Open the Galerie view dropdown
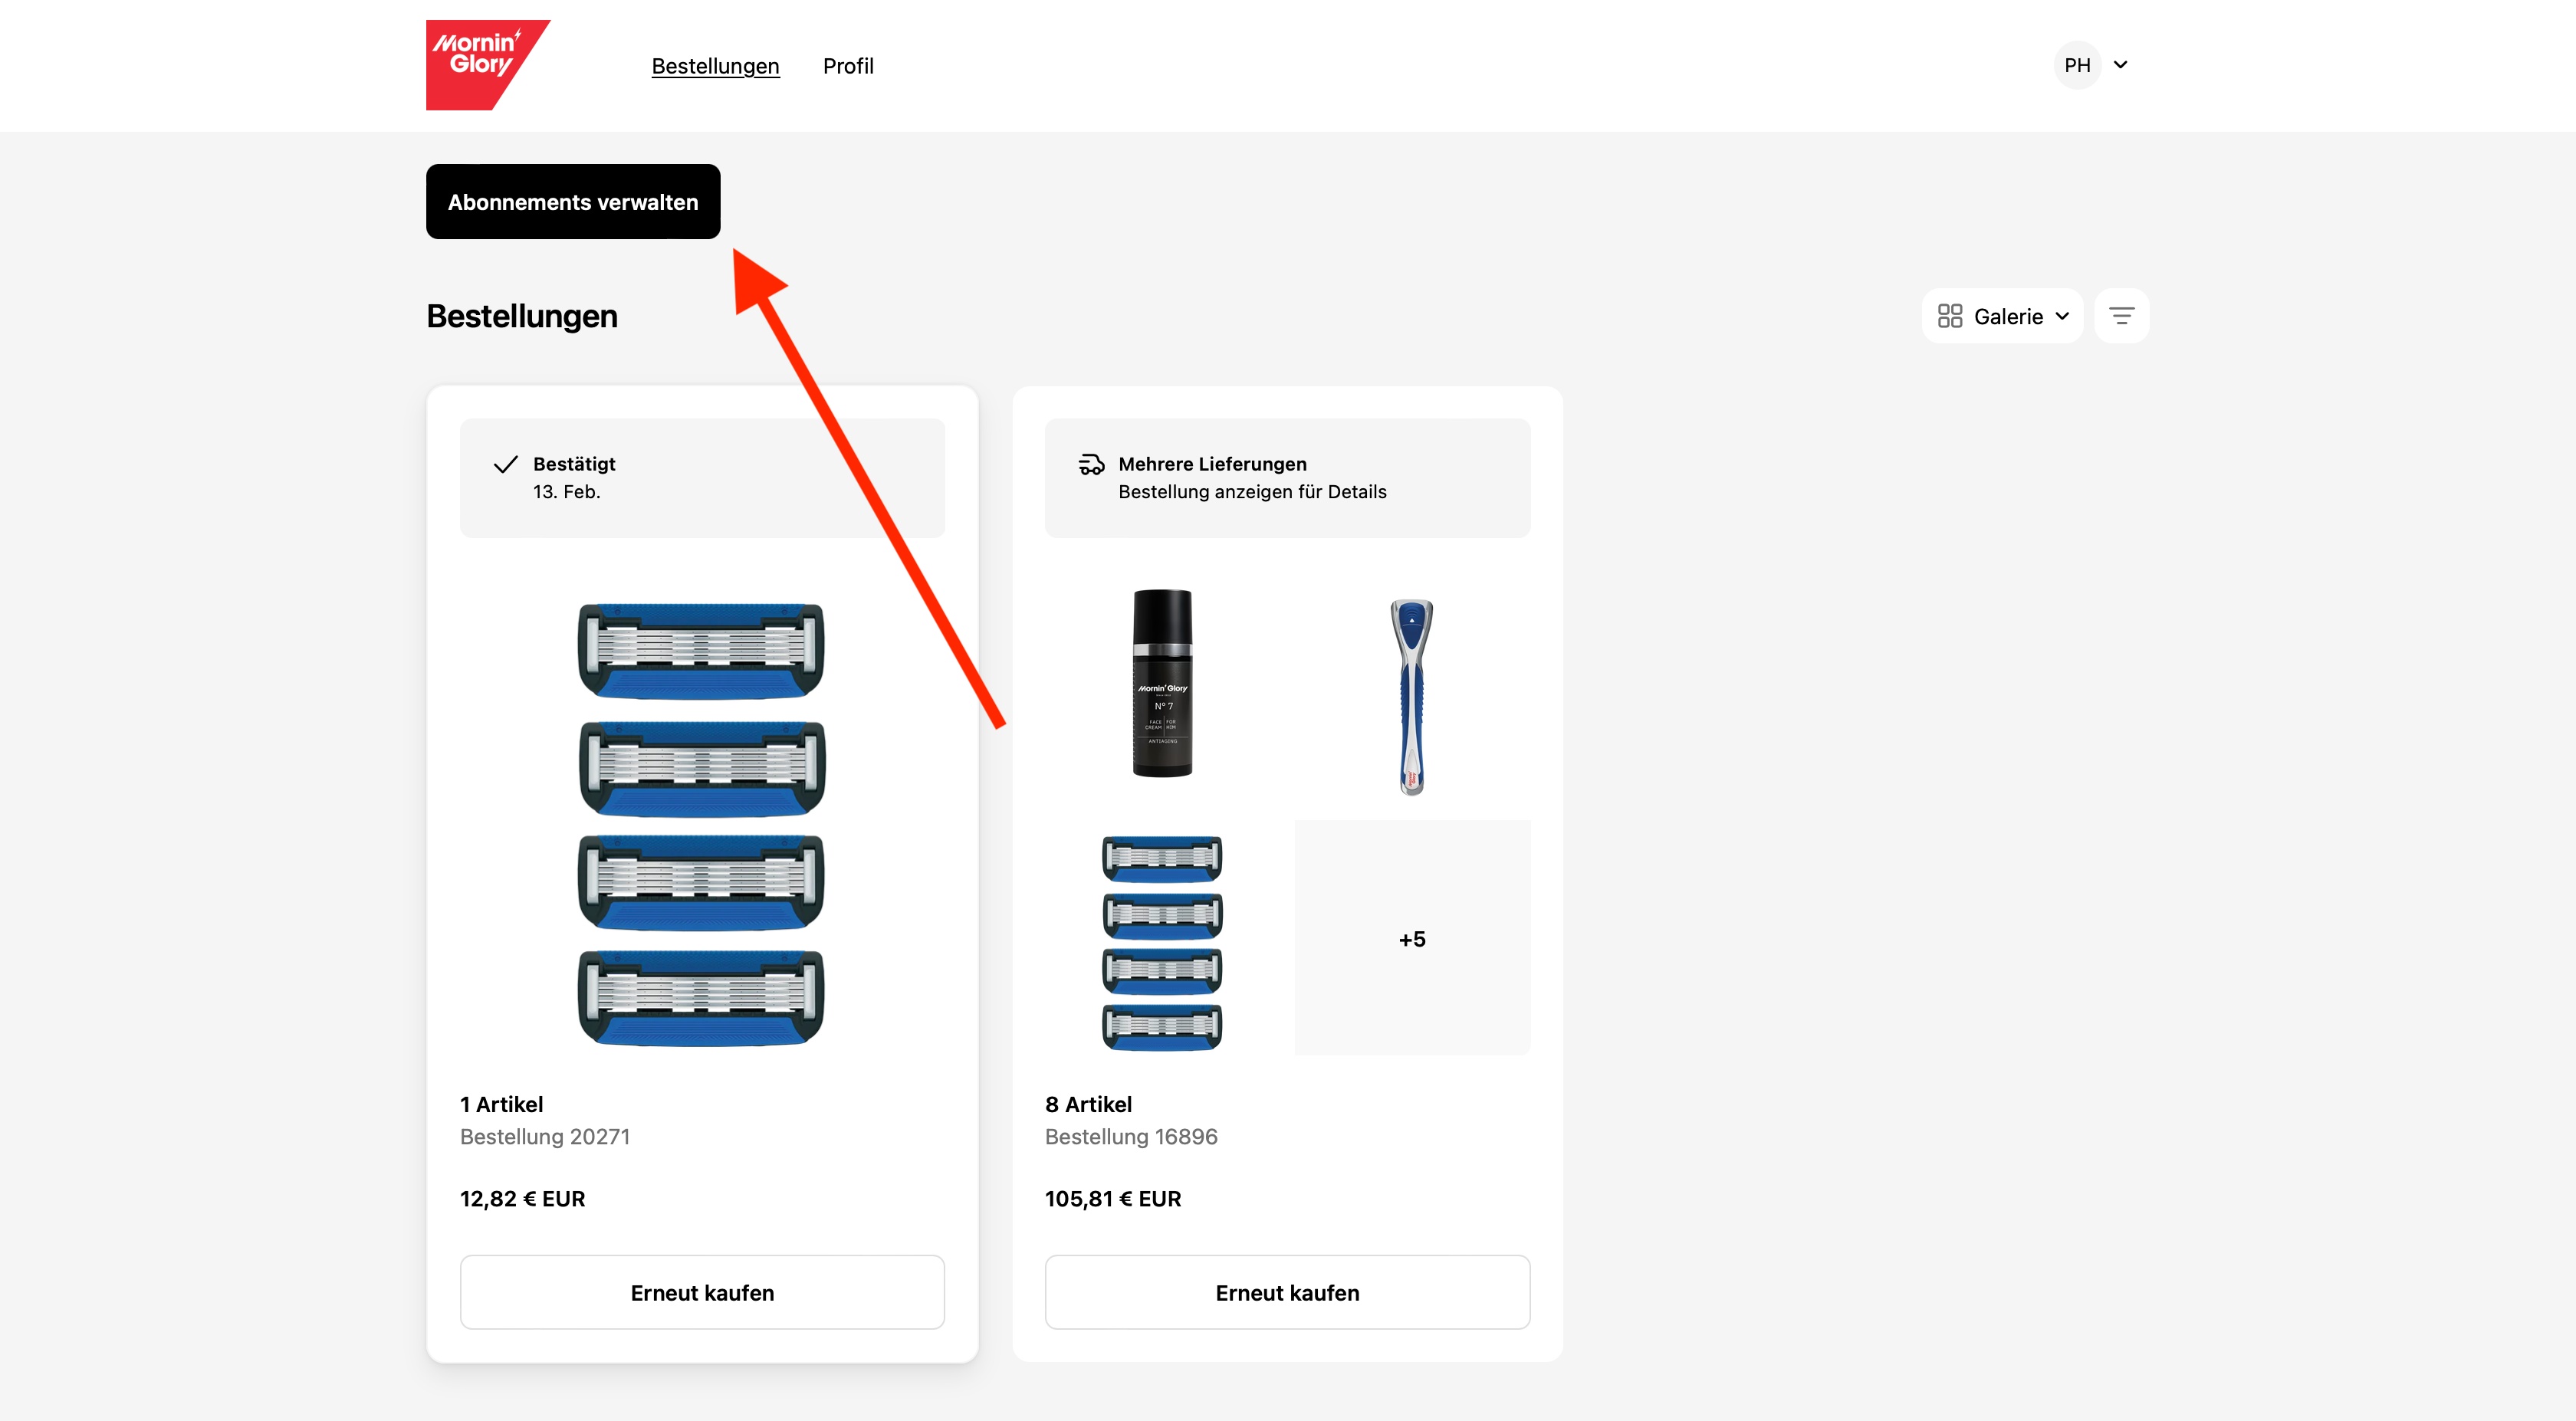 point(2002,316)
